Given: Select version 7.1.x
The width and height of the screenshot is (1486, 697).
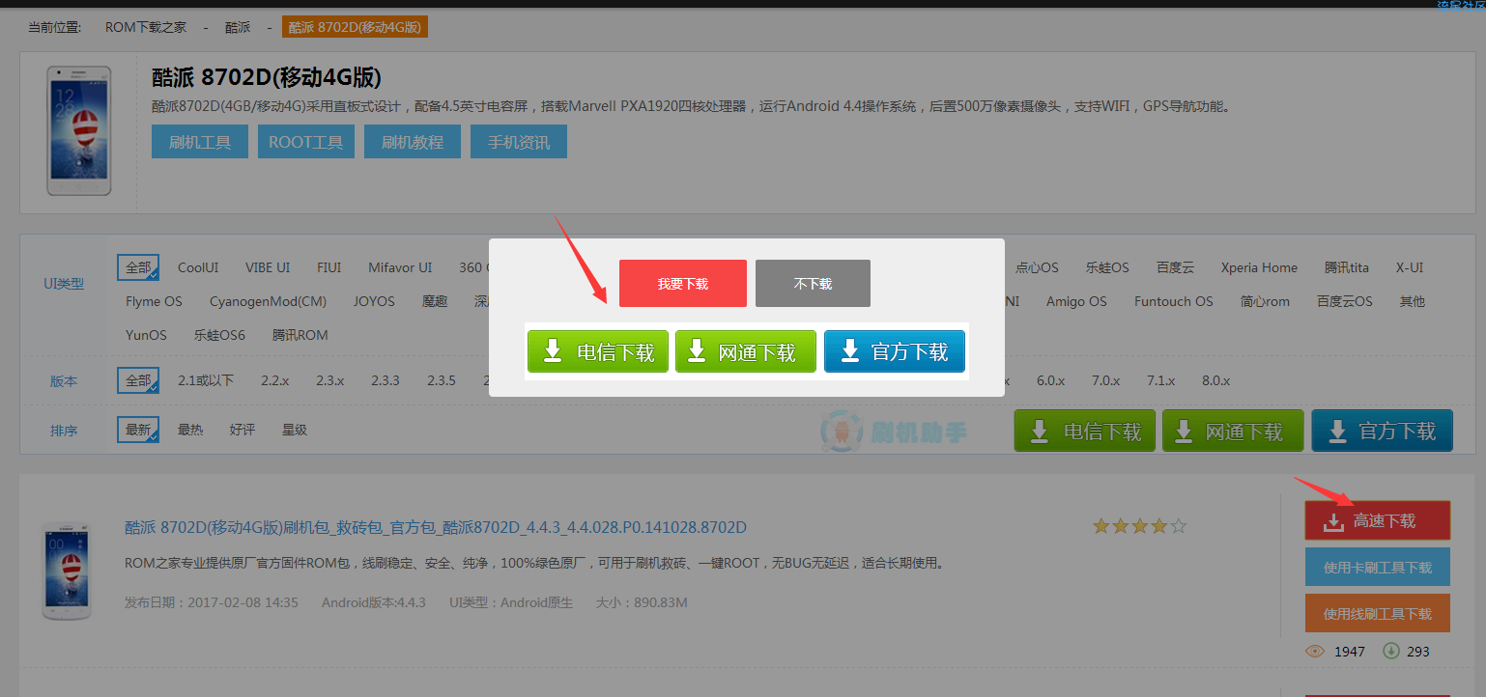Looking at the screenshot, I should [1160, 380].
